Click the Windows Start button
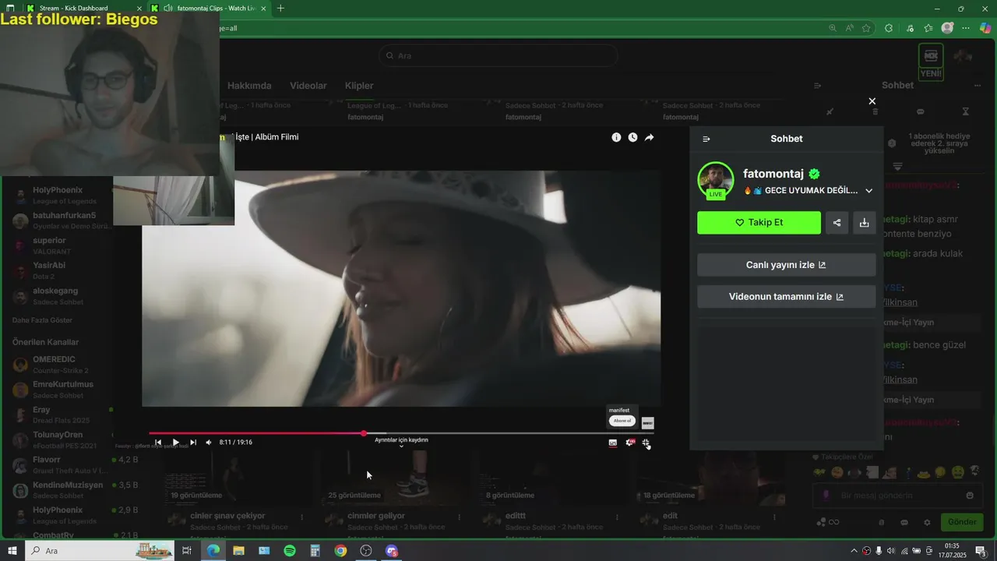 click(12, 551)
